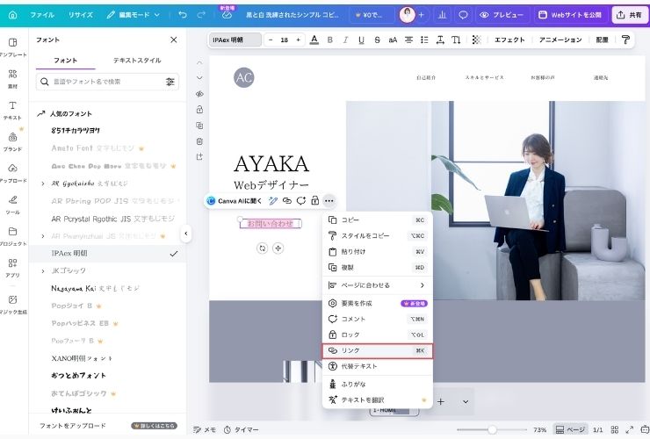Viewport: 650px width, 439px height.
Task: Toggle page visibility with the eye icon
Action: 200,94
